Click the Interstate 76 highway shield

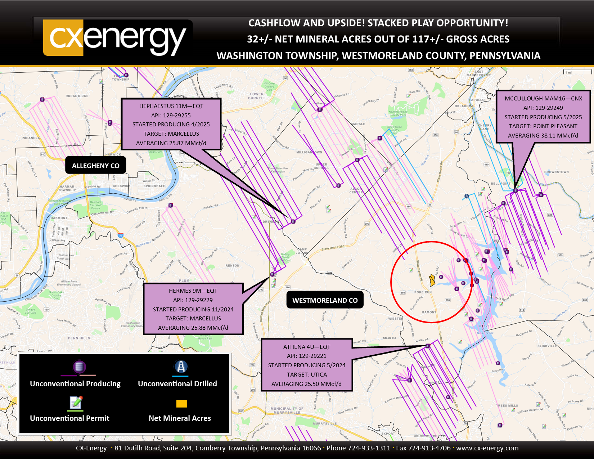click(x=121, y=235)
